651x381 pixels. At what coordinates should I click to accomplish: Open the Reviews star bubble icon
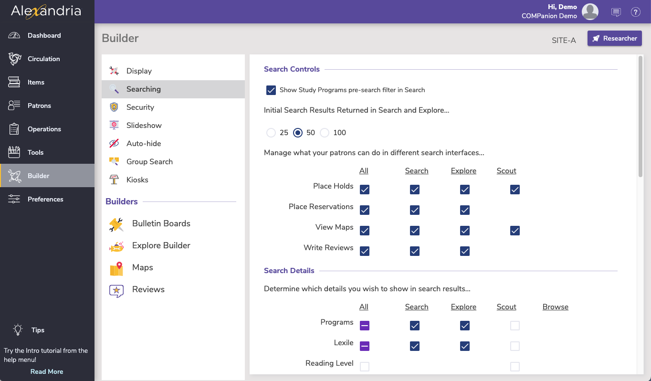tap(116, 290)
